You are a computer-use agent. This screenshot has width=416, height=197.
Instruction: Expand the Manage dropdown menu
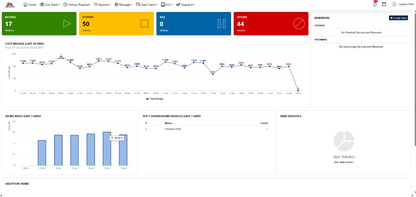point(123,5)
